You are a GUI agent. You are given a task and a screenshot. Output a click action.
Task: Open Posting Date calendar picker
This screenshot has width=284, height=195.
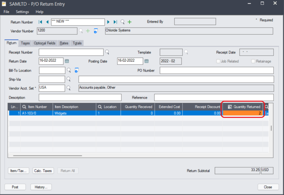pyautogui.click(x=146, y=61)
